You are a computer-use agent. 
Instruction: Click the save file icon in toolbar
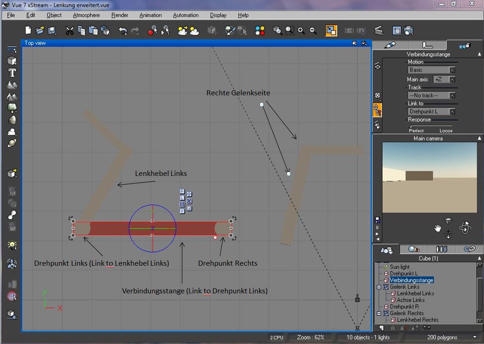52,31
